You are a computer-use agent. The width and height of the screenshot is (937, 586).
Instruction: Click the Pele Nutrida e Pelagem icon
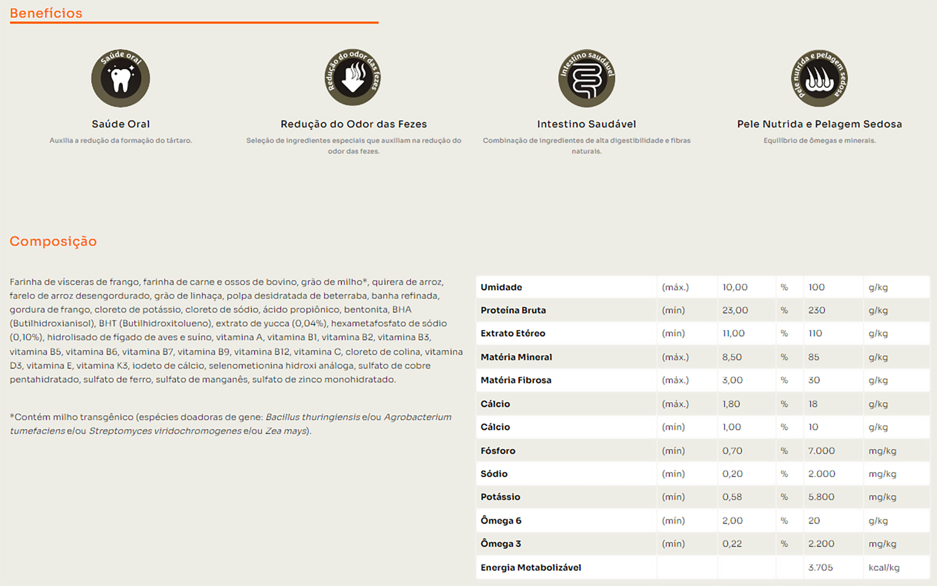tap(819, 78)
